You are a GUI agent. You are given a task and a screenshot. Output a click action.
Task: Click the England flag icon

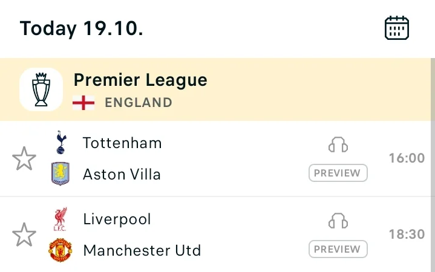(x=83, y=102)
